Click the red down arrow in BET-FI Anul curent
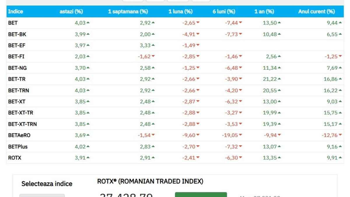 (340, 57)
